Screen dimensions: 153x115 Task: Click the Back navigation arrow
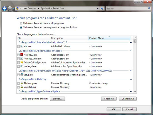4,9
